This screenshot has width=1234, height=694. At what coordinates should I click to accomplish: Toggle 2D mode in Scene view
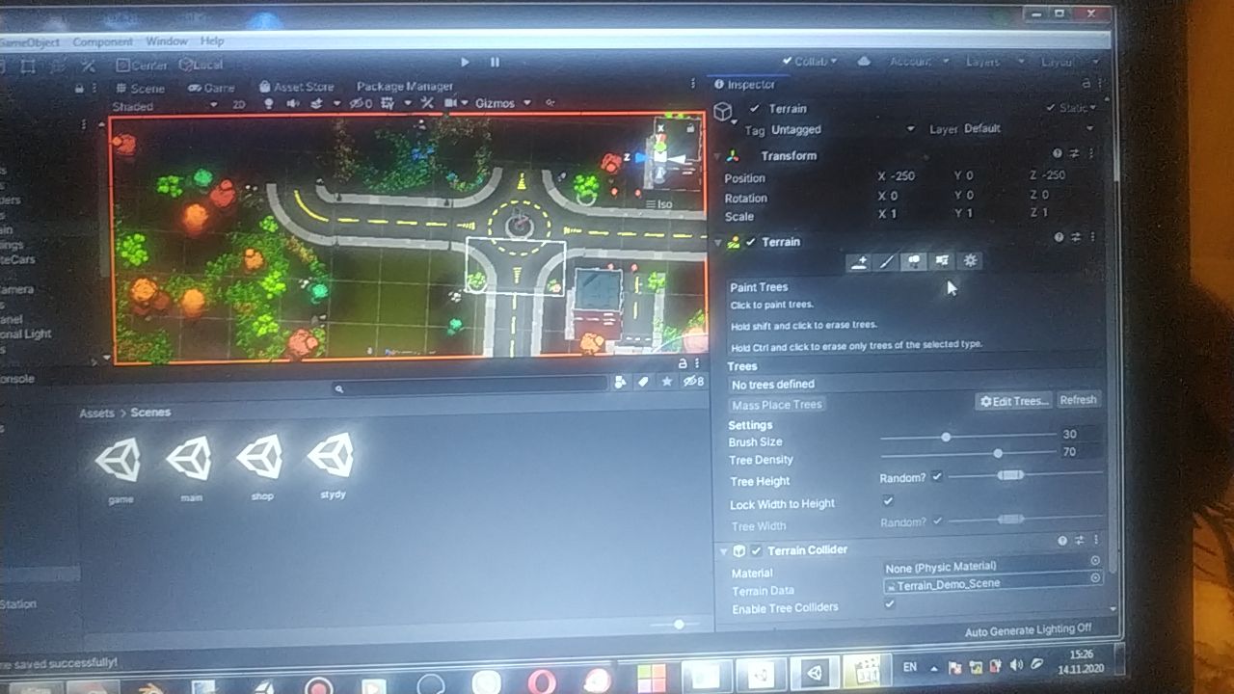pyautogui.click(x=239, y=104)
